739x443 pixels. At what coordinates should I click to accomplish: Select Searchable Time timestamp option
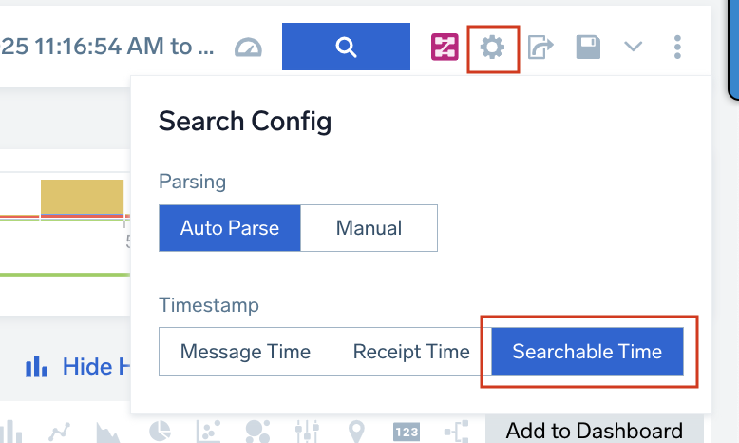pos(587,352)
